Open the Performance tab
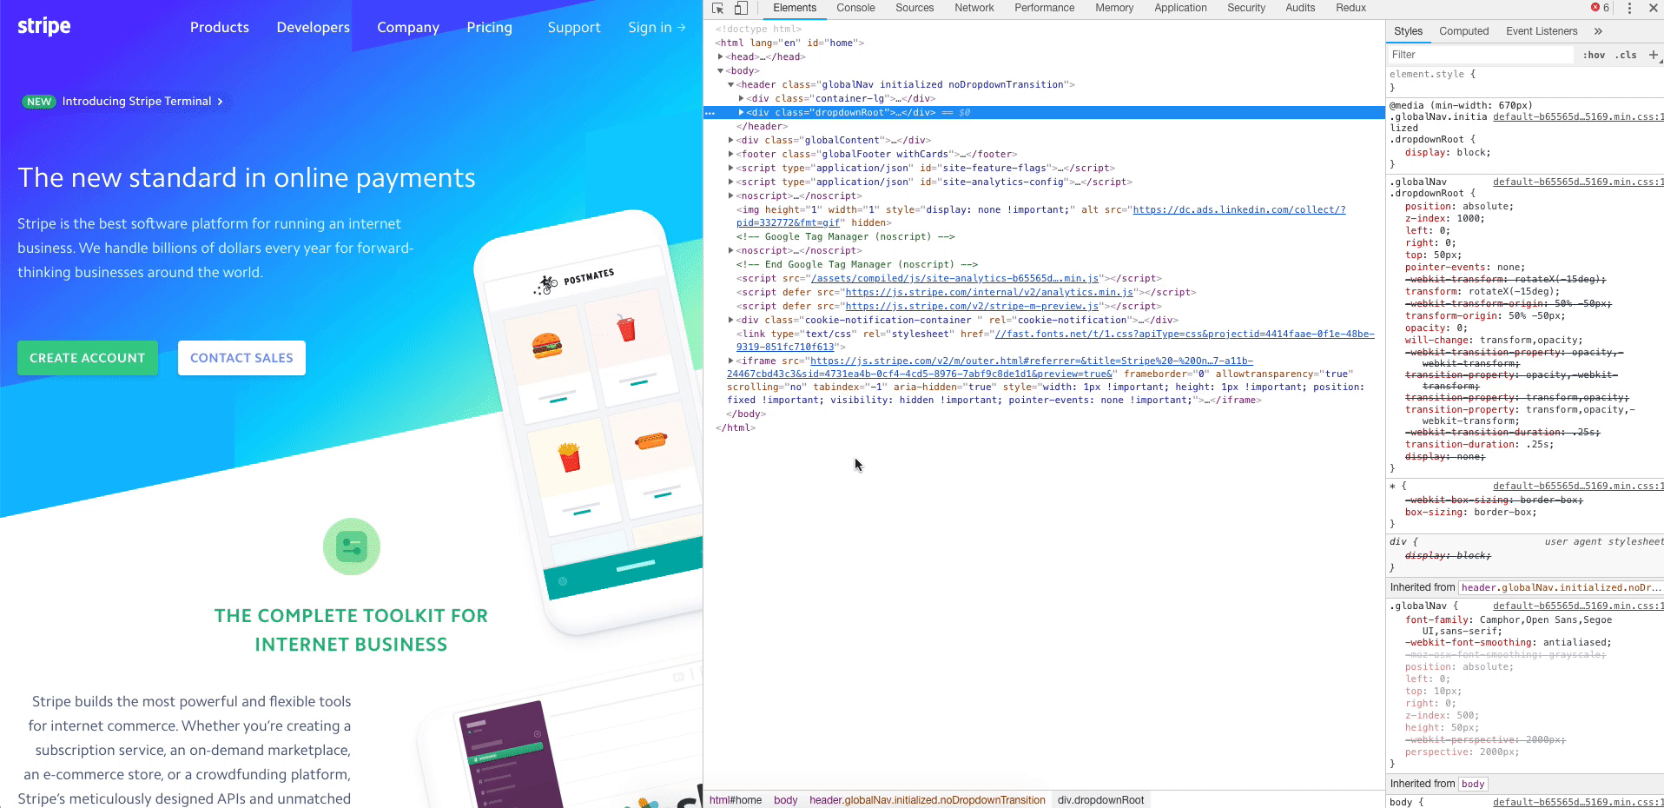 (1045, 8)
